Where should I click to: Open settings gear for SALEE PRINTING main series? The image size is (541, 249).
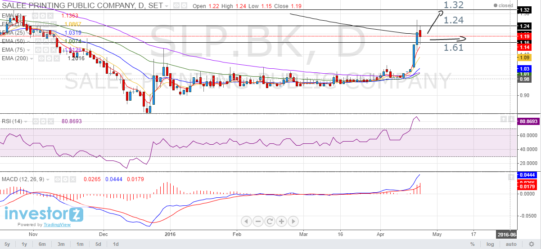[184, 6]
